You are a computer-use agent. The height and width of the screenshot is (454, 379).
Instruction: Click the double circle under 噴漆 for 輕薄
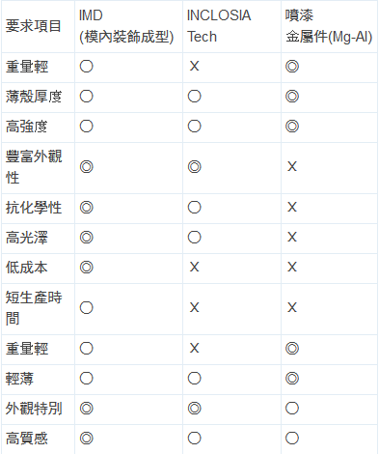pos(292,379)
